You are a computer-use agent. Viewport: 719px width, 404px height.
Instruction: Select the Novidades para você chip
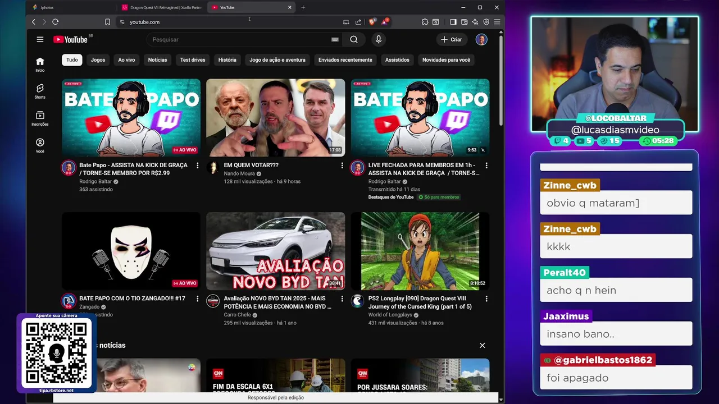(x=446, y=59)
